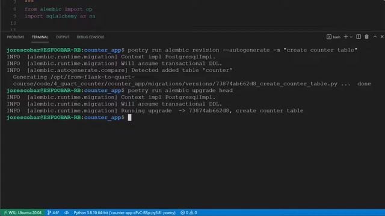This screenshot has height=216, width=385.
Task: Split the terminal pane
Action: click(x=359, y=37)
